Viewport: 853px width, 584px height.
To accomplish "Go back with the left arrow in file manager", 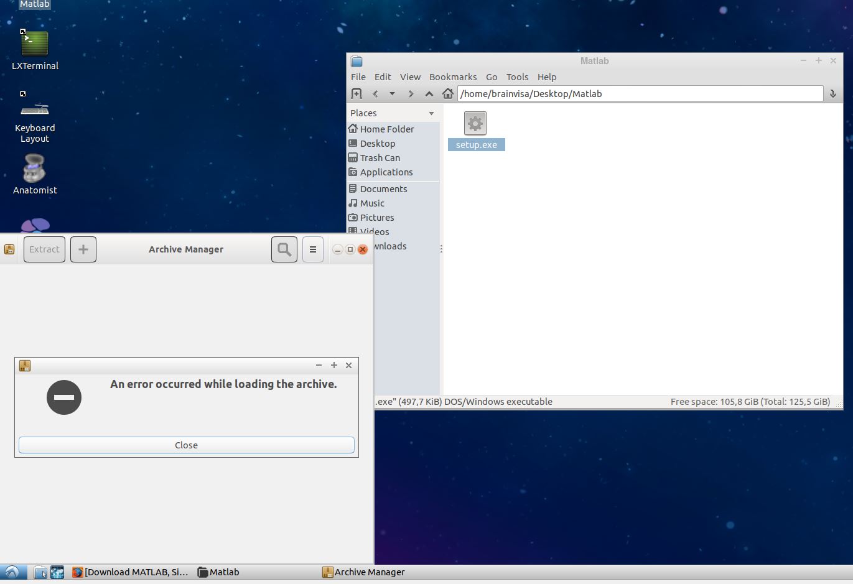I will click(x=375, y=94).
